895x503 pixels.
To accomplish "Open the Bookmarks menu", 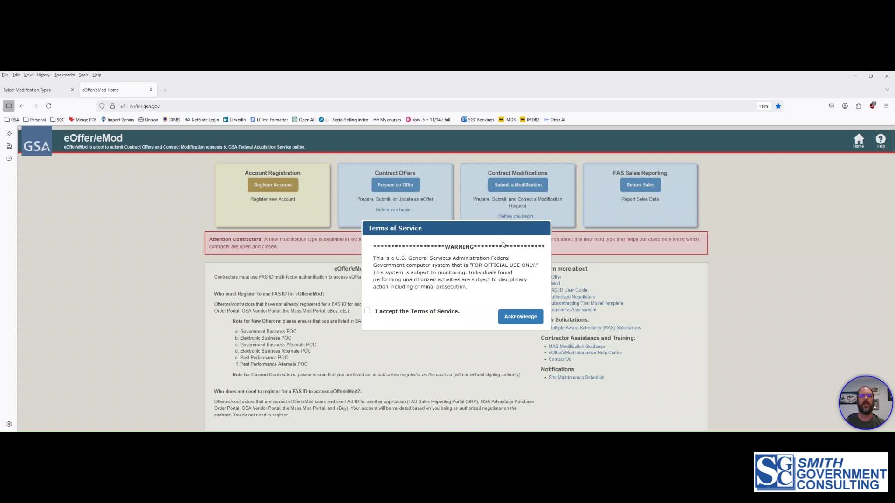I will 64,75.
